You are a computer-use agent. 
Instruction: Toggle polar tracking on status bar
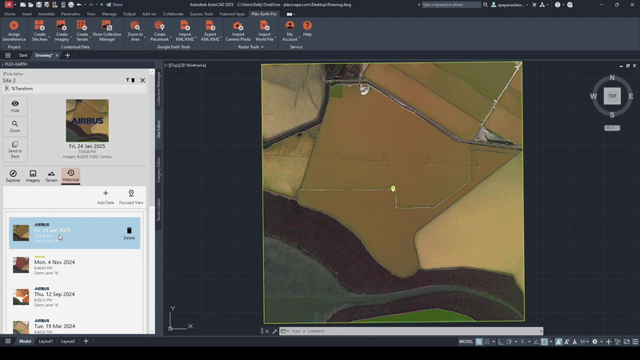click(509, 342)
